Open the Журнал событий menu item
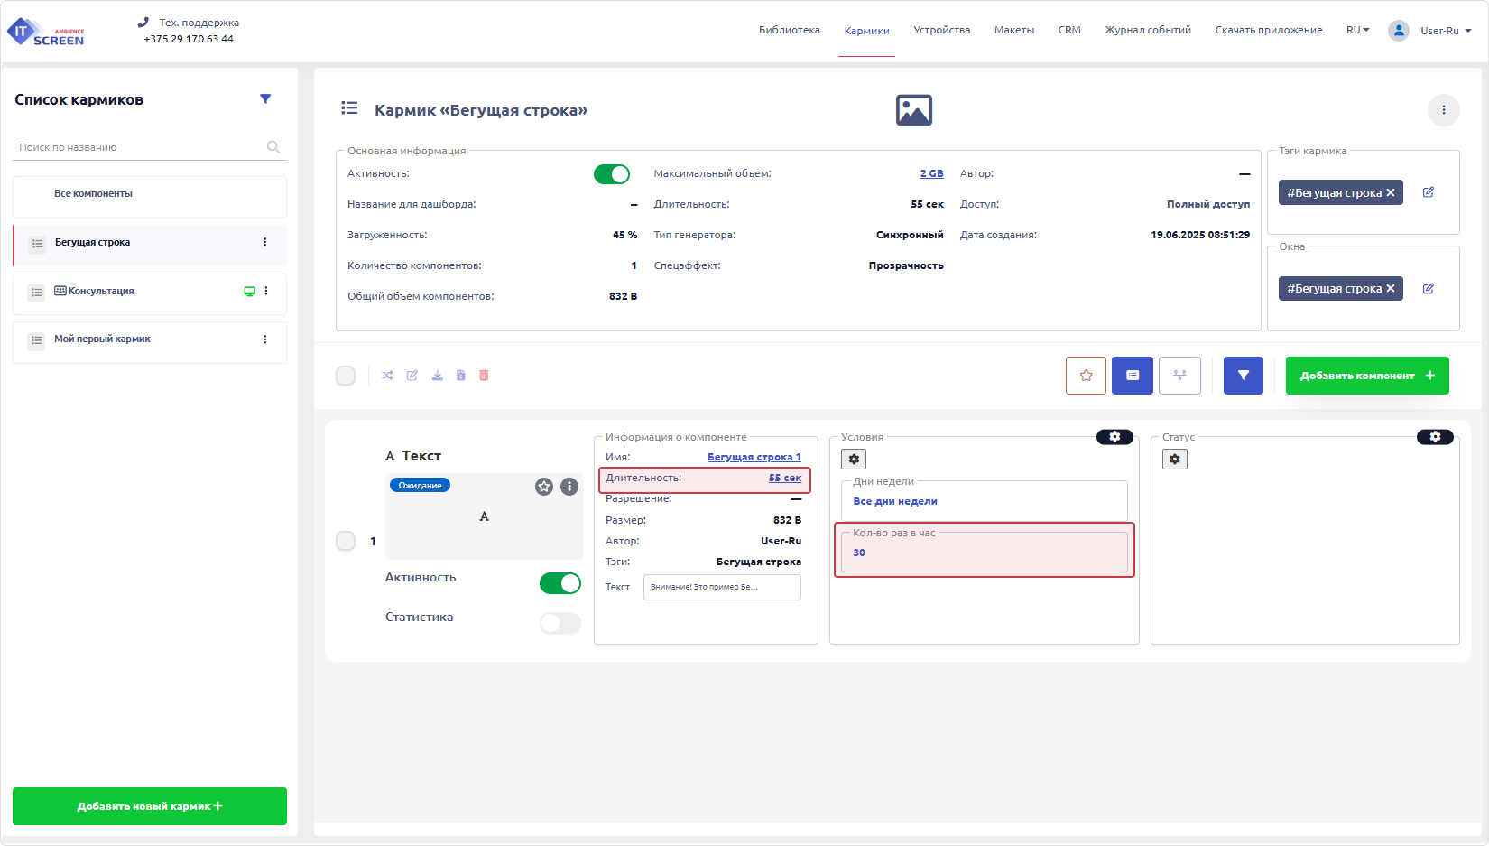The height and width of the screenshot is (846, 1489). [x=1147, y=30]
